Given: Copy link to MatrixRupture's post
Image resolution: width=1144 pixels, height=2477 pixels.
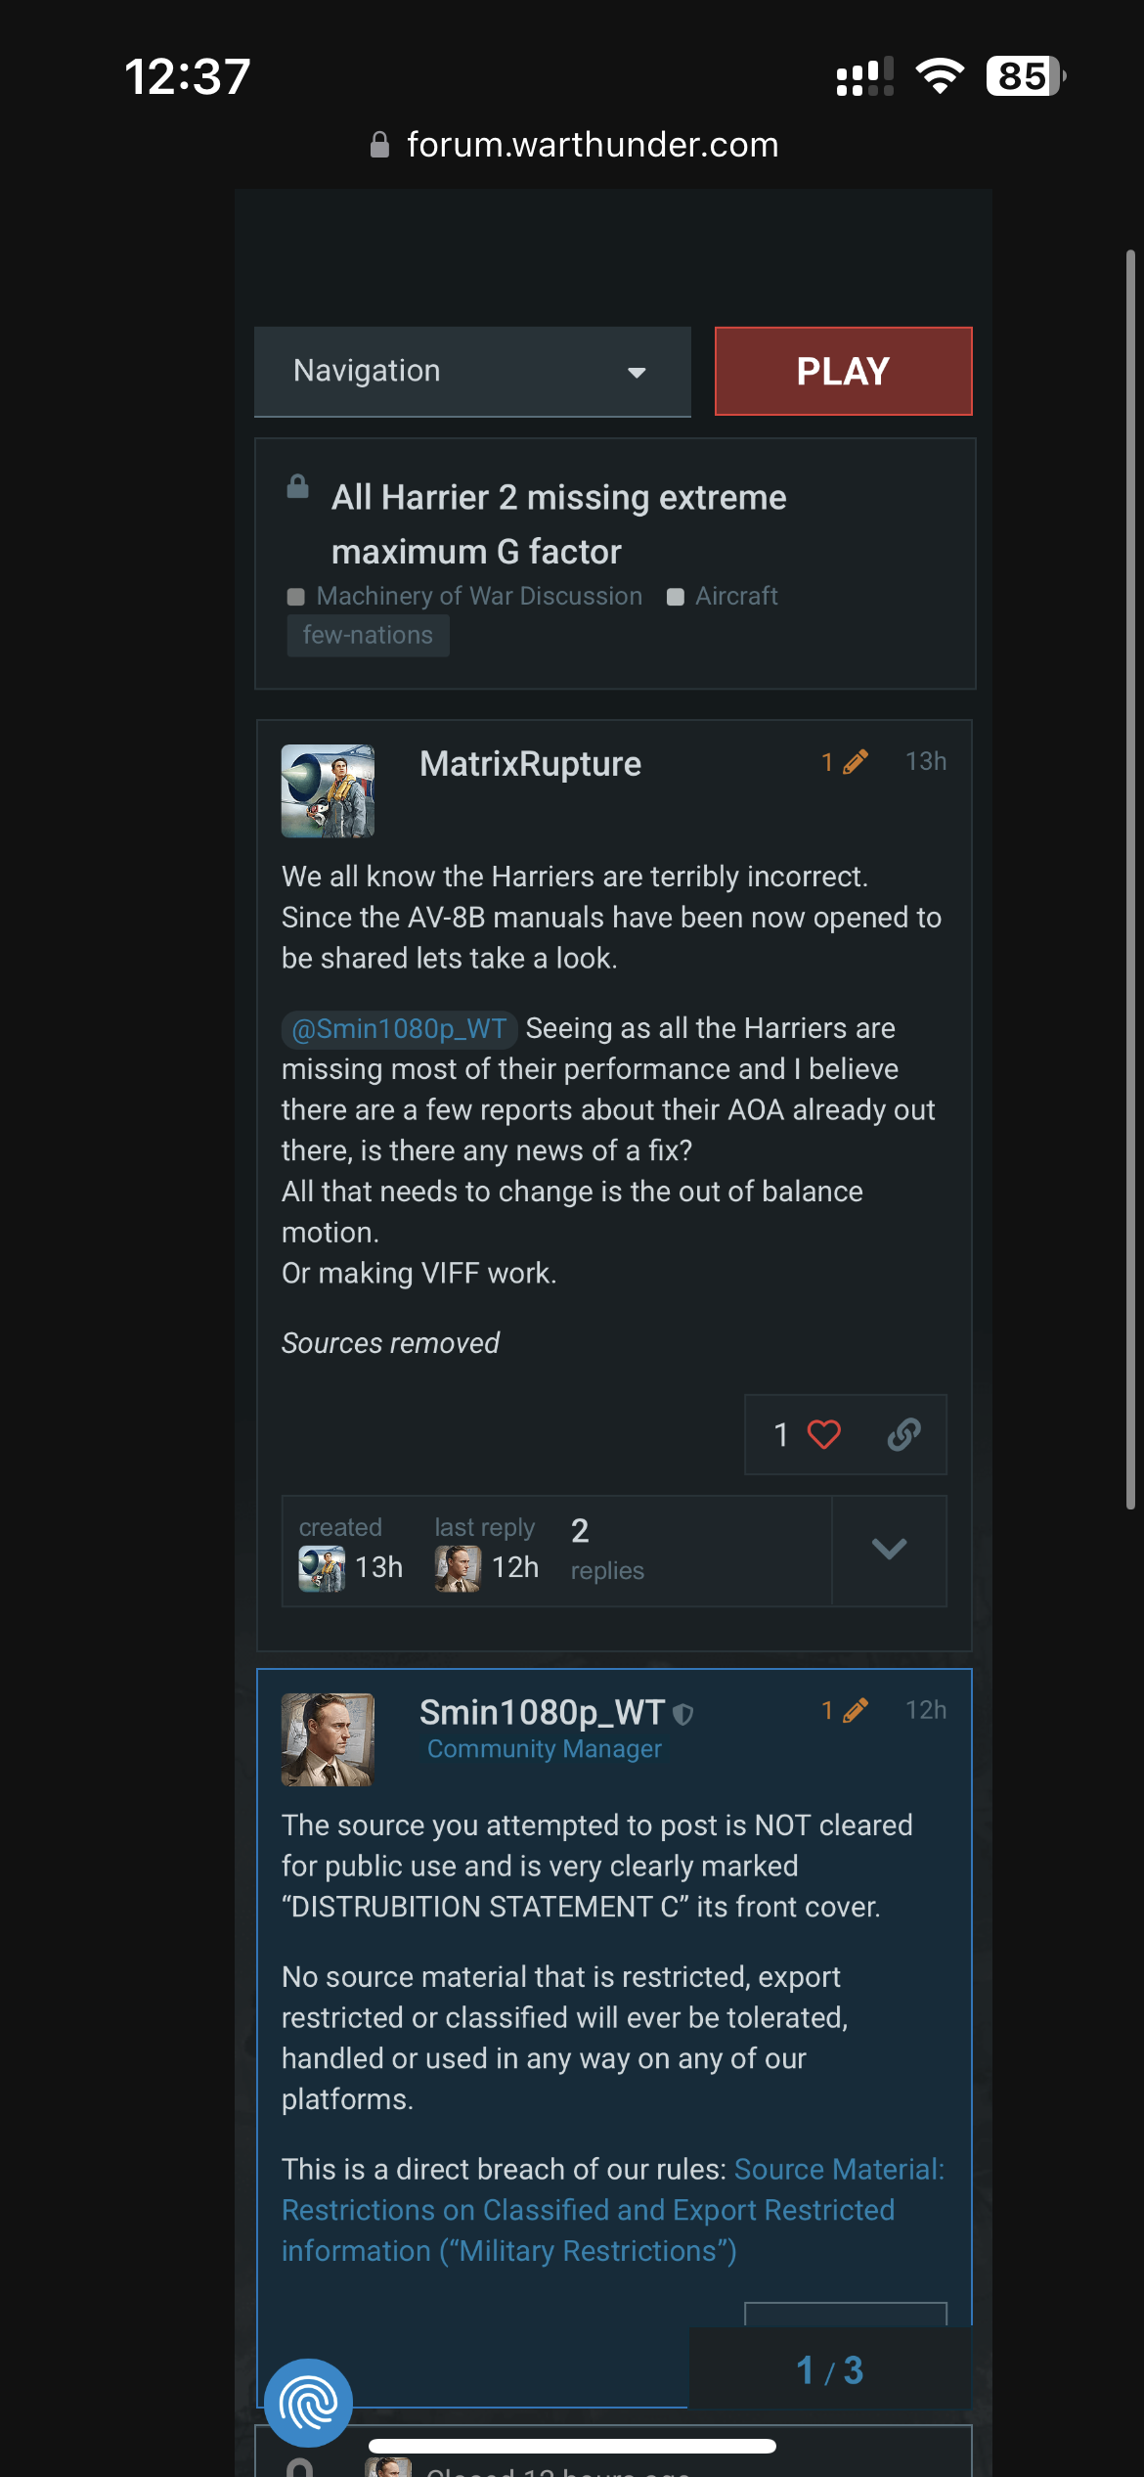Looking at the screenshot, I should pyautogui.click(x=903, y=1434).
